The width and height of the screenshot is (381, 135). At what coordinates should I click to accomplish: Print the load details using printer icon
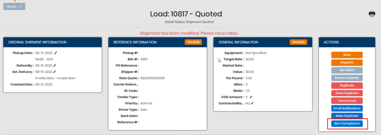point(372,14)
